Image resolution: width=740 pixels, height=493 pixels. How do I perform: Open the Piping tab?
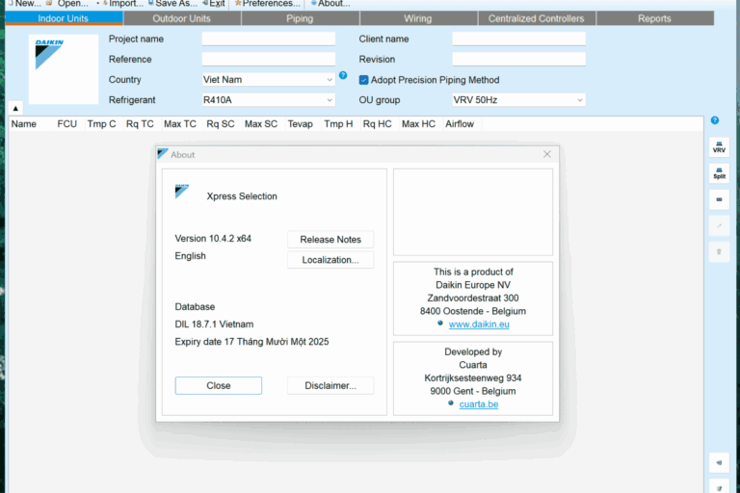tap(300, 18)
